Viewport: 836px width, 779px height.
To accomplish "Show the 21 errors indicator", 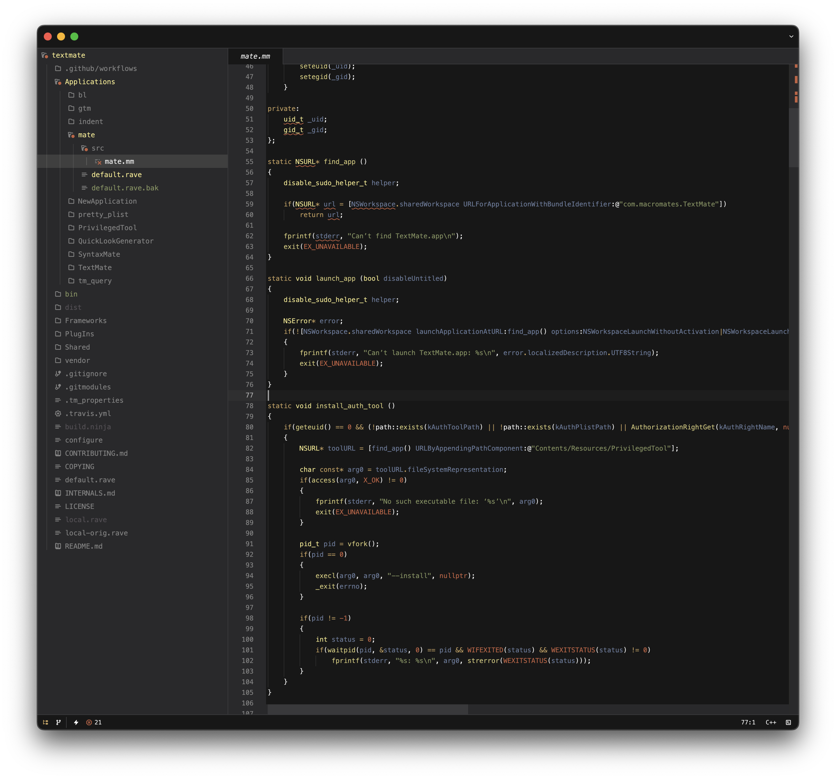I will click(94, 722).
